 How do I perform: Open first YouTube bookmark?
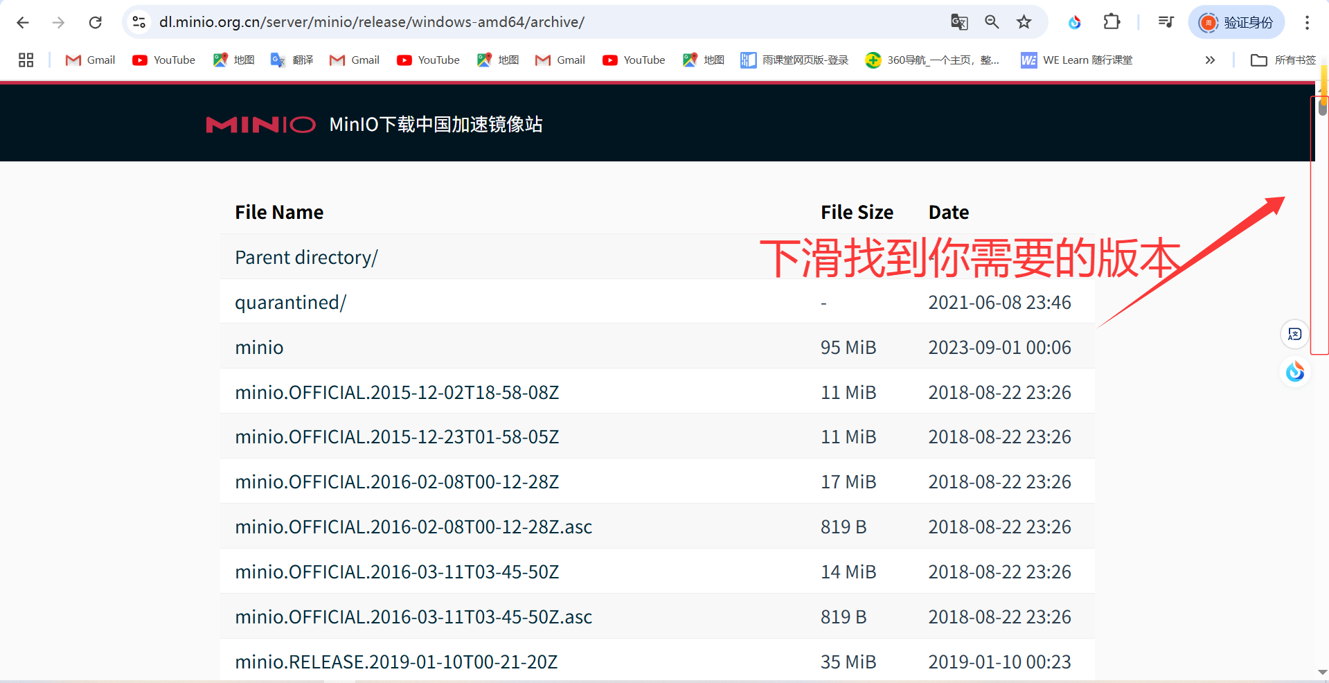164,60
